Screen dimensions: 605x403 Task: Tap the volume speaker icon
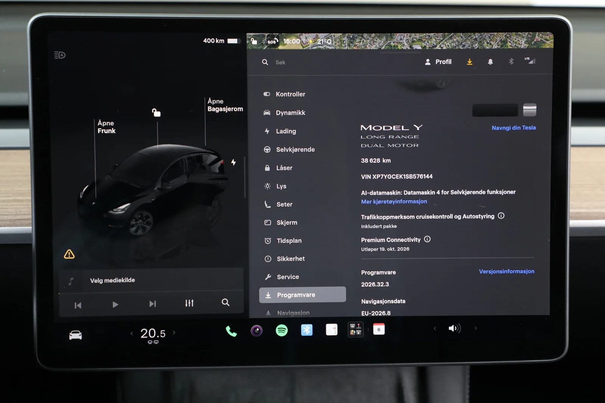tap(455, 328)
